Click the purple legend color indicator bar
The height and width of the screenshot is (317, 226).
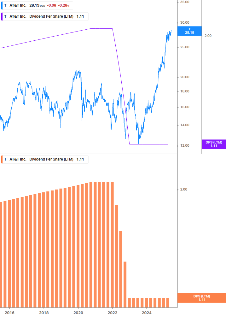[2, 17]
